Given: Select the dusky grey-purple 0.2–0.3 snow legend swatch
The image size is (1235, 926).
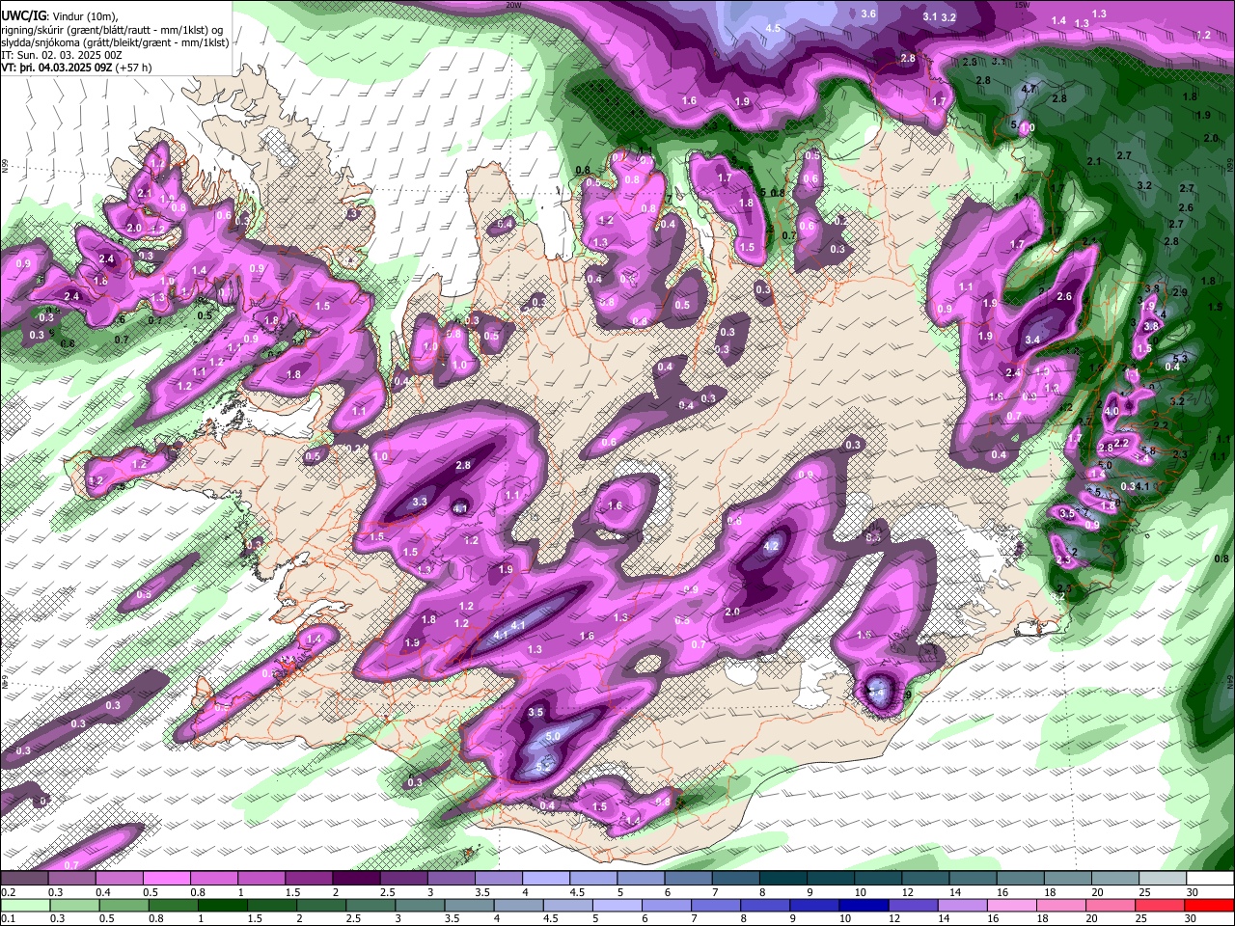Looking at the screenshot, I should tap(24, 879).
